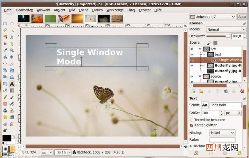The width and height of the screenshot is (249, 158).
Task: Select the Rotate tool
Action: [x=5, y=70]
